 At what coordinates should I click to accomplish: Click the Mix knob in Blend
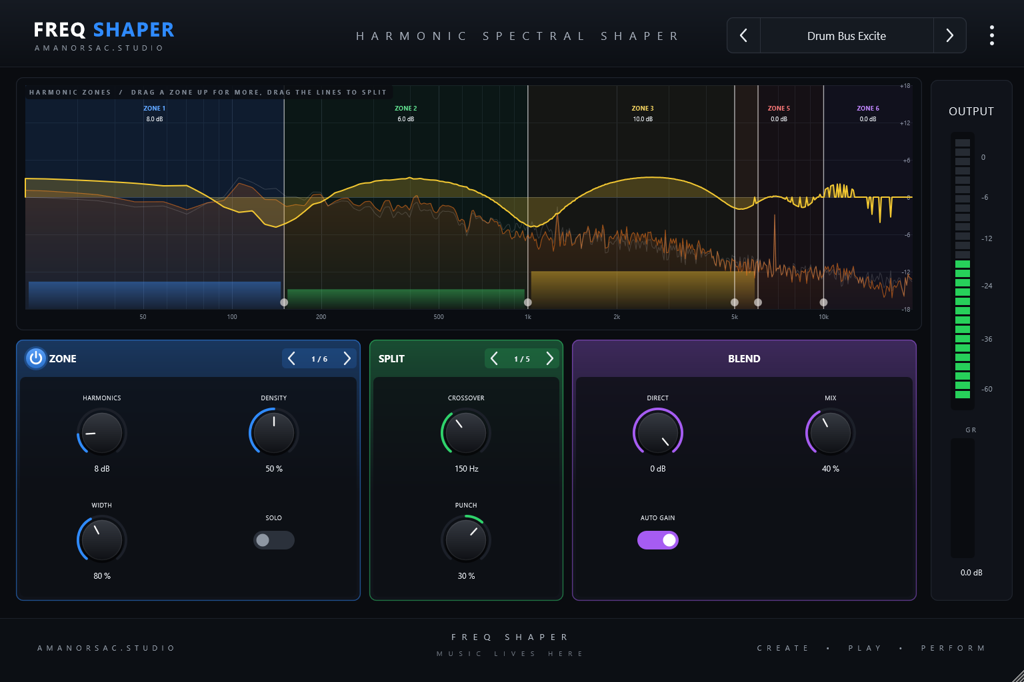[x=831, y=432]
